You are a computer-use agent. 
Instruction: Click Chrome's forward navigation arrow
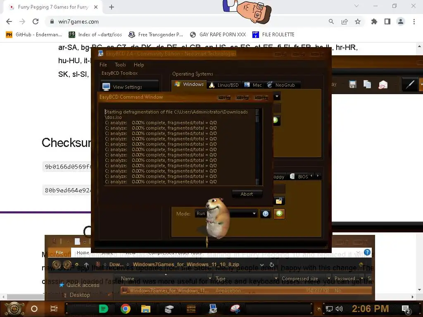coord(22,21)
